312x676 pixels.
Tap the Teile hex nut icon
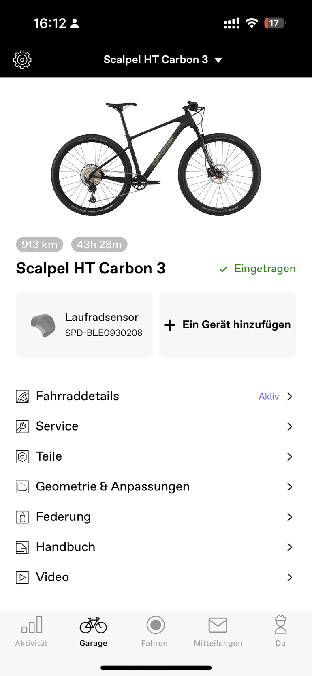(x=22, y=457)
